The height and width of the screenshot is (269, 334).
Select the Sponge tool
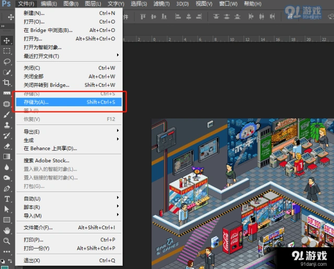coord(7,178)
